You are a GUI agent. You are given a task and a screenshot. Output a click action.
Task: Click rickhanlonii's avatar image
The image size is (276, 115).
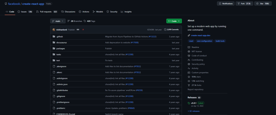click(x=54, y=30)
